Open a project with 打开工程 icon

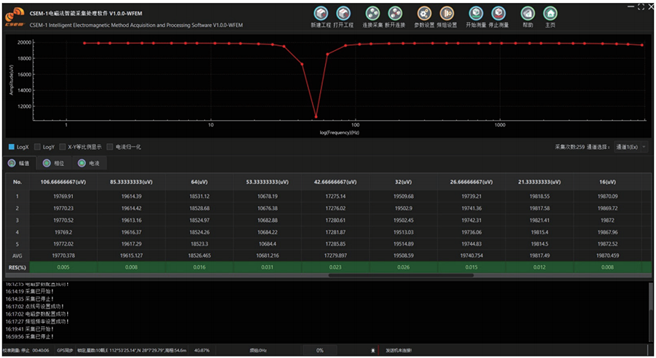tap(343, 13)
